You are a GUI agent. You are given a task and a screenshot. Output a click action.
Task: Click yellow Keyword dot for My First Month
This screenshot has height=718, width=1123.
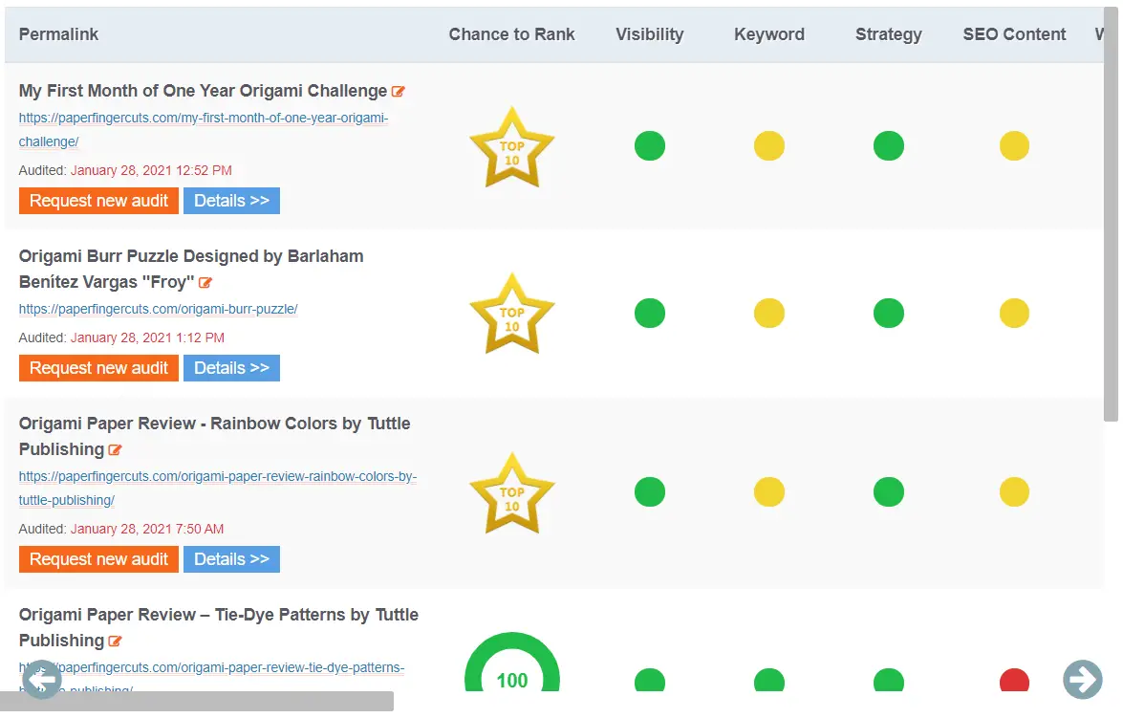[x=769, y=146]
